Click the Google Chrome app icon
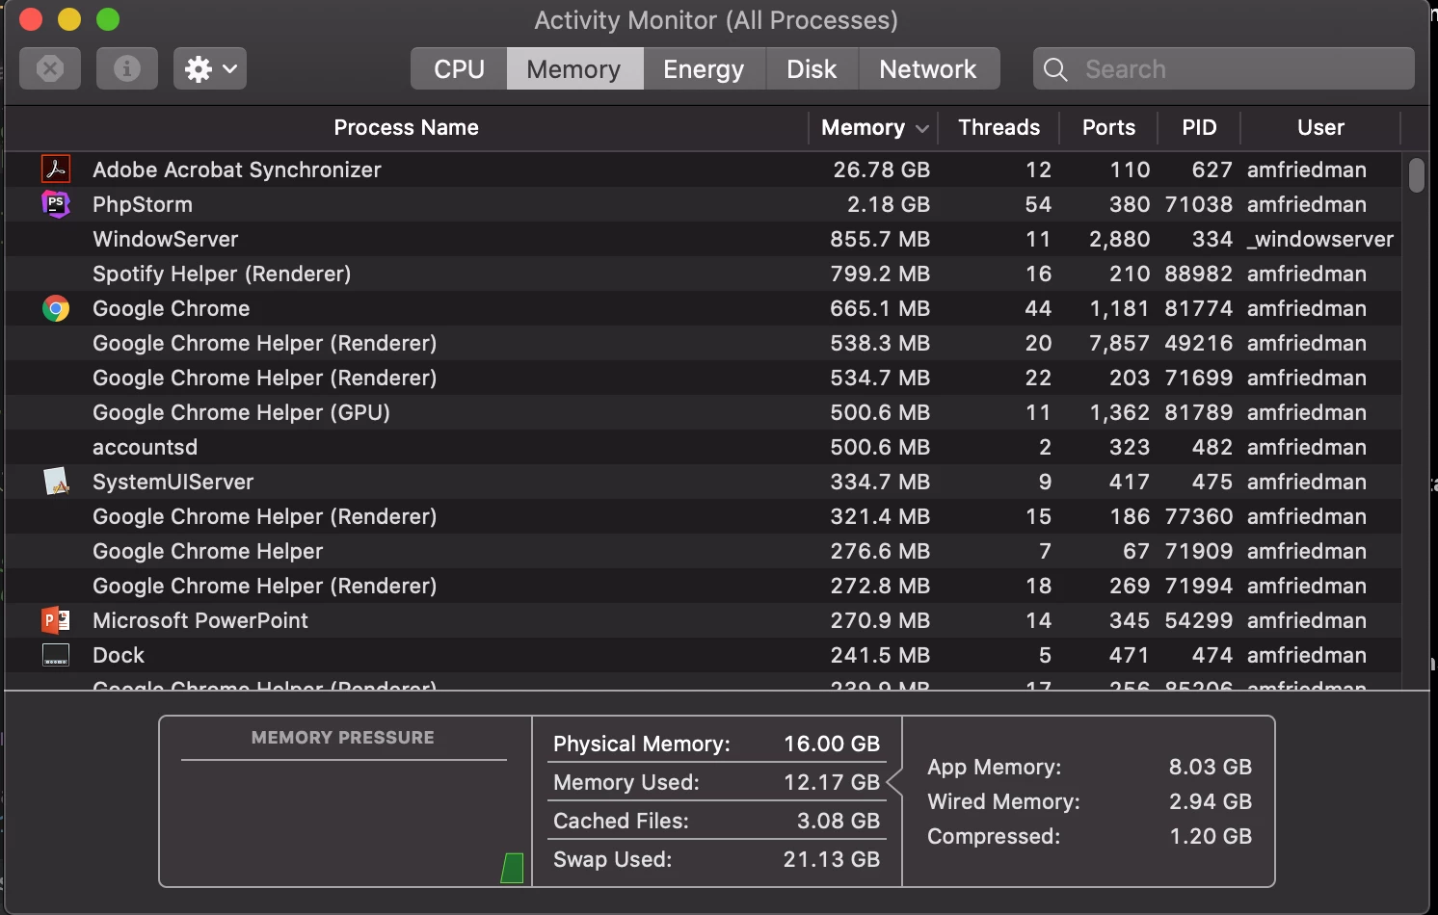1438x915 pixels. [56, 308]
